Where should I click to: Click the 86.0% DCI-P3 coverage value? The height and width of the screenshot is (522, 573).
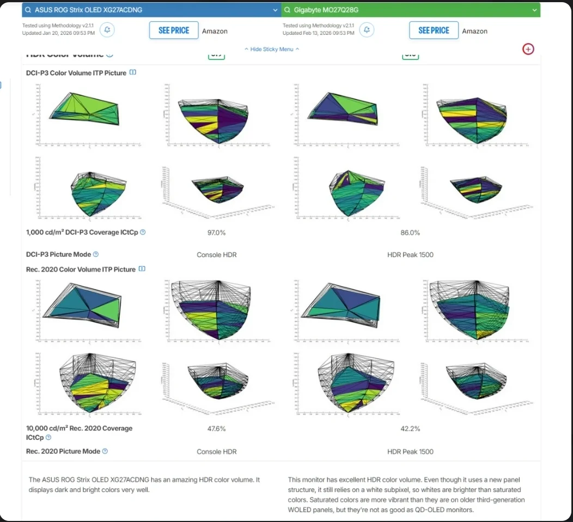point(410,233)
